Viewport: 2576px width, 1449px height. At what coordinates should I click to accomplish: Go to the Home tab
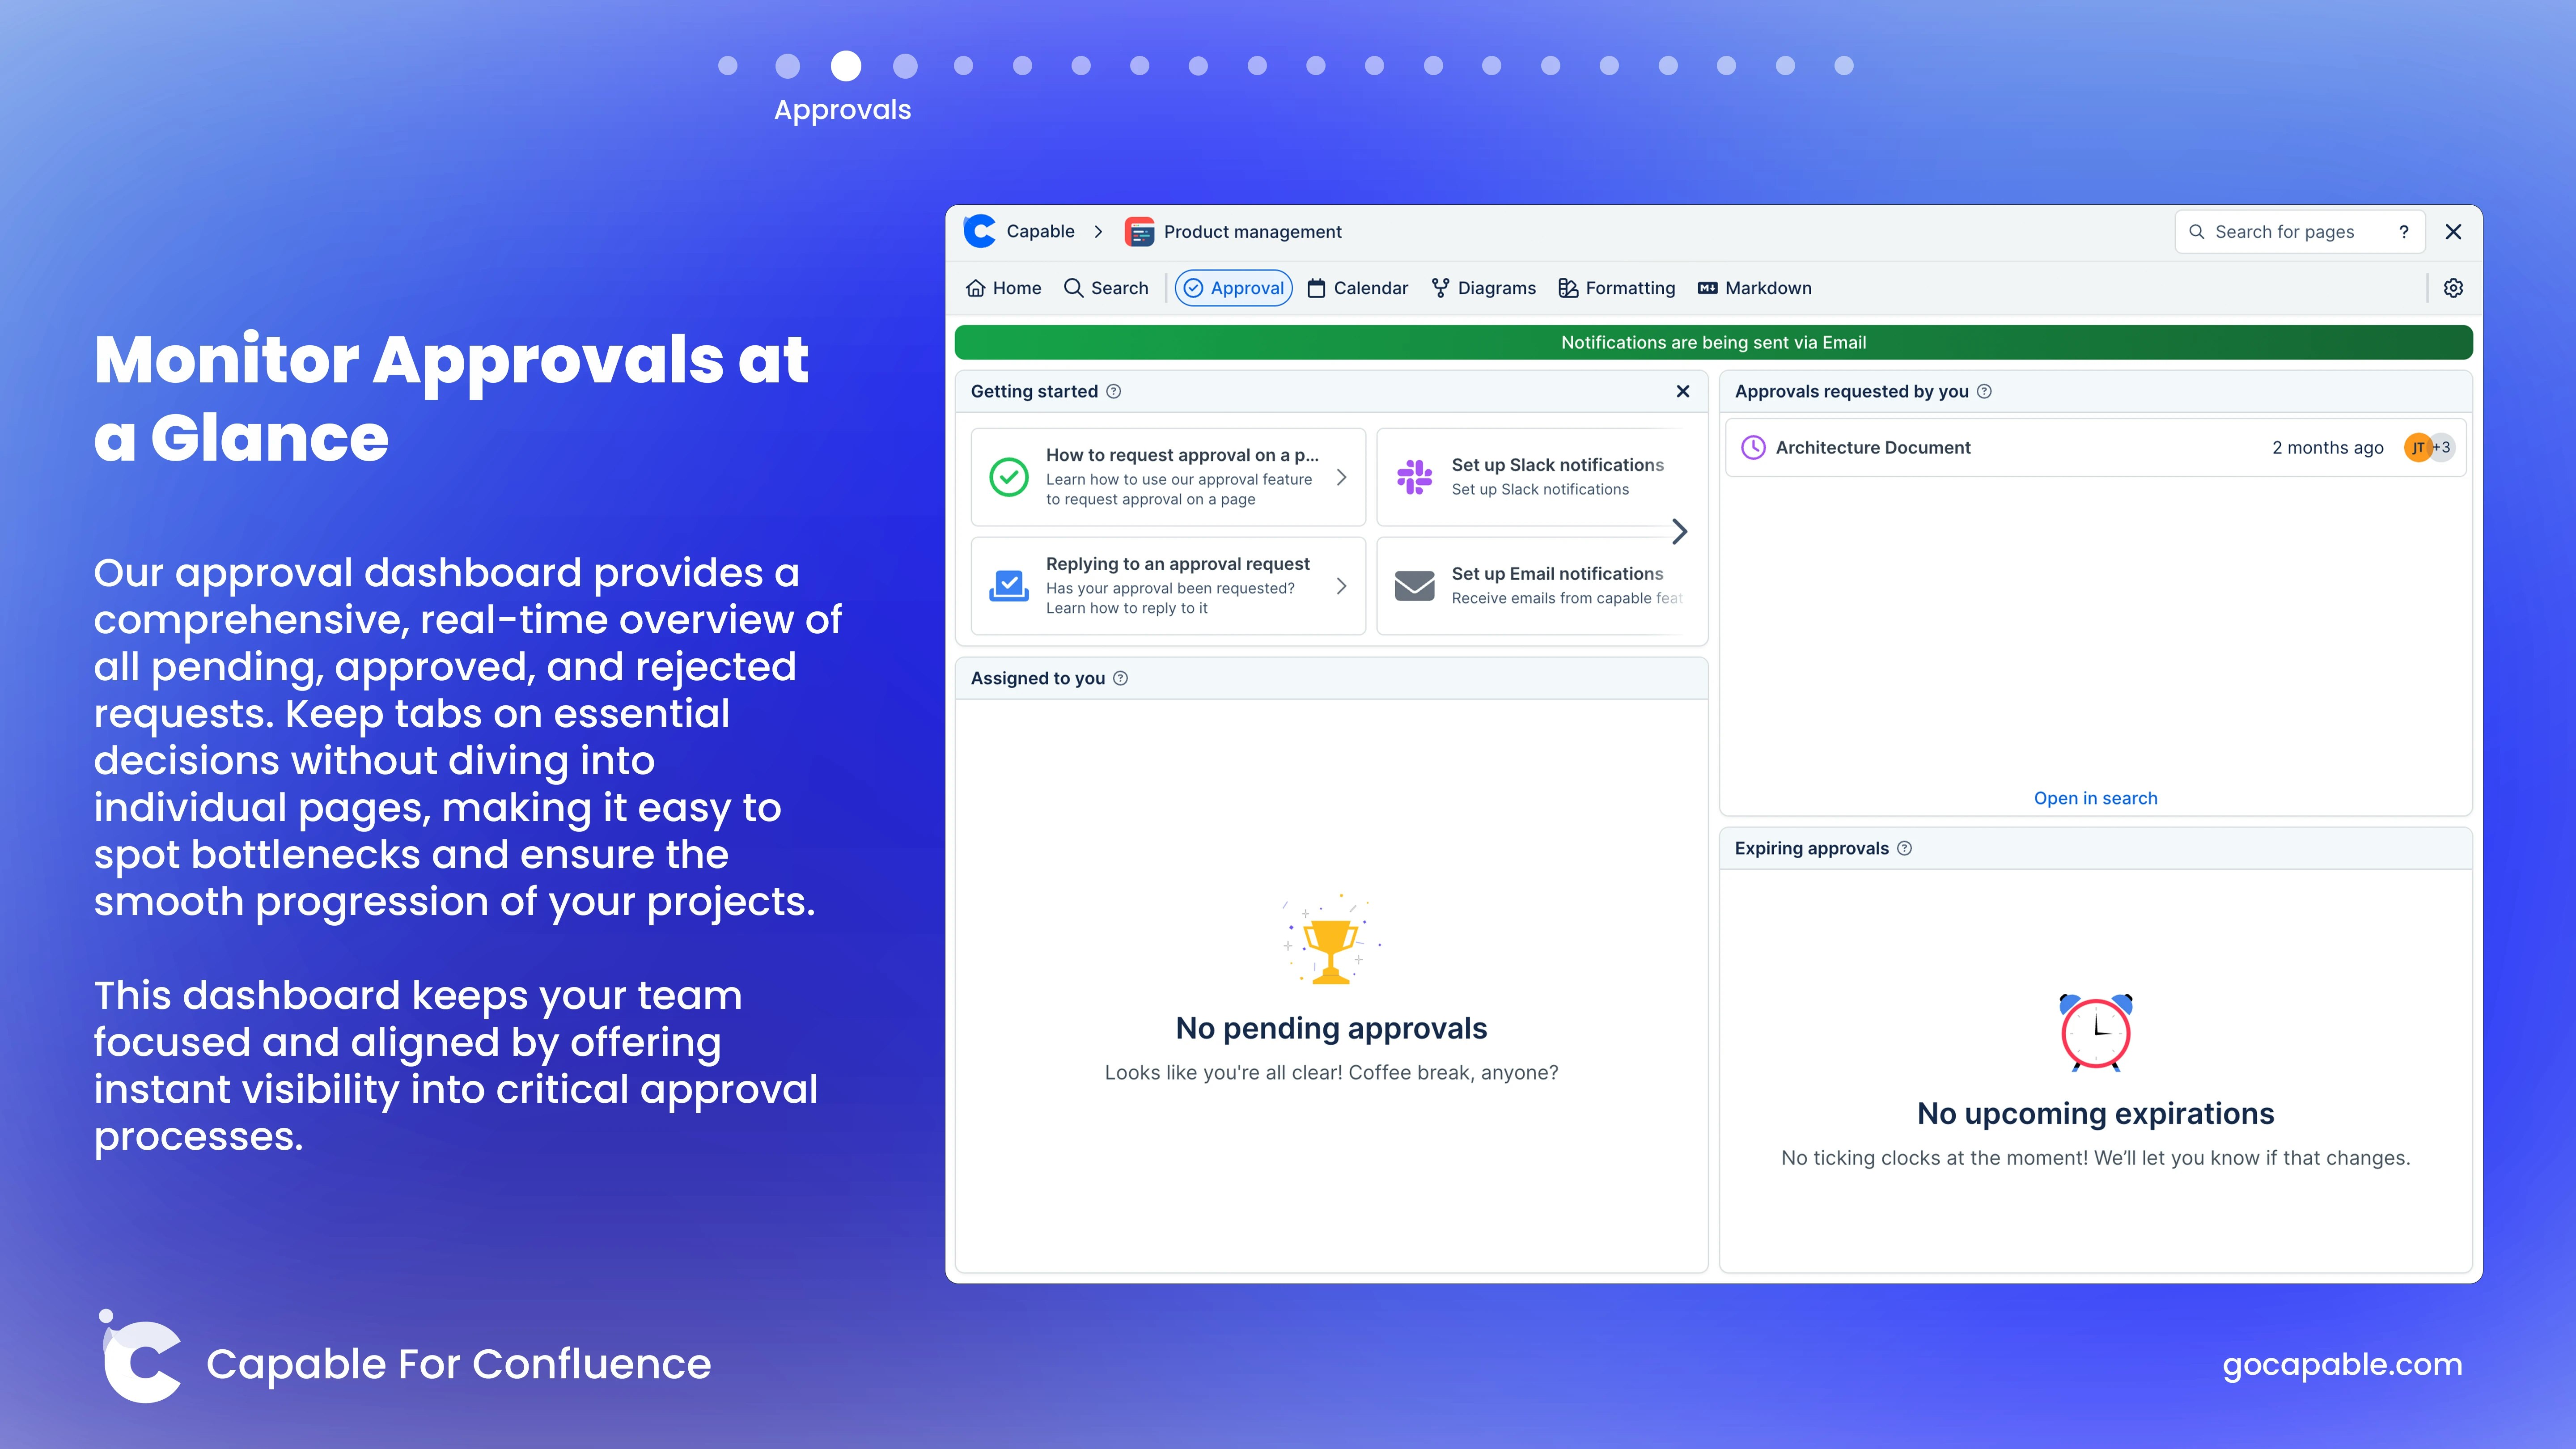(x=1004, y=288)
